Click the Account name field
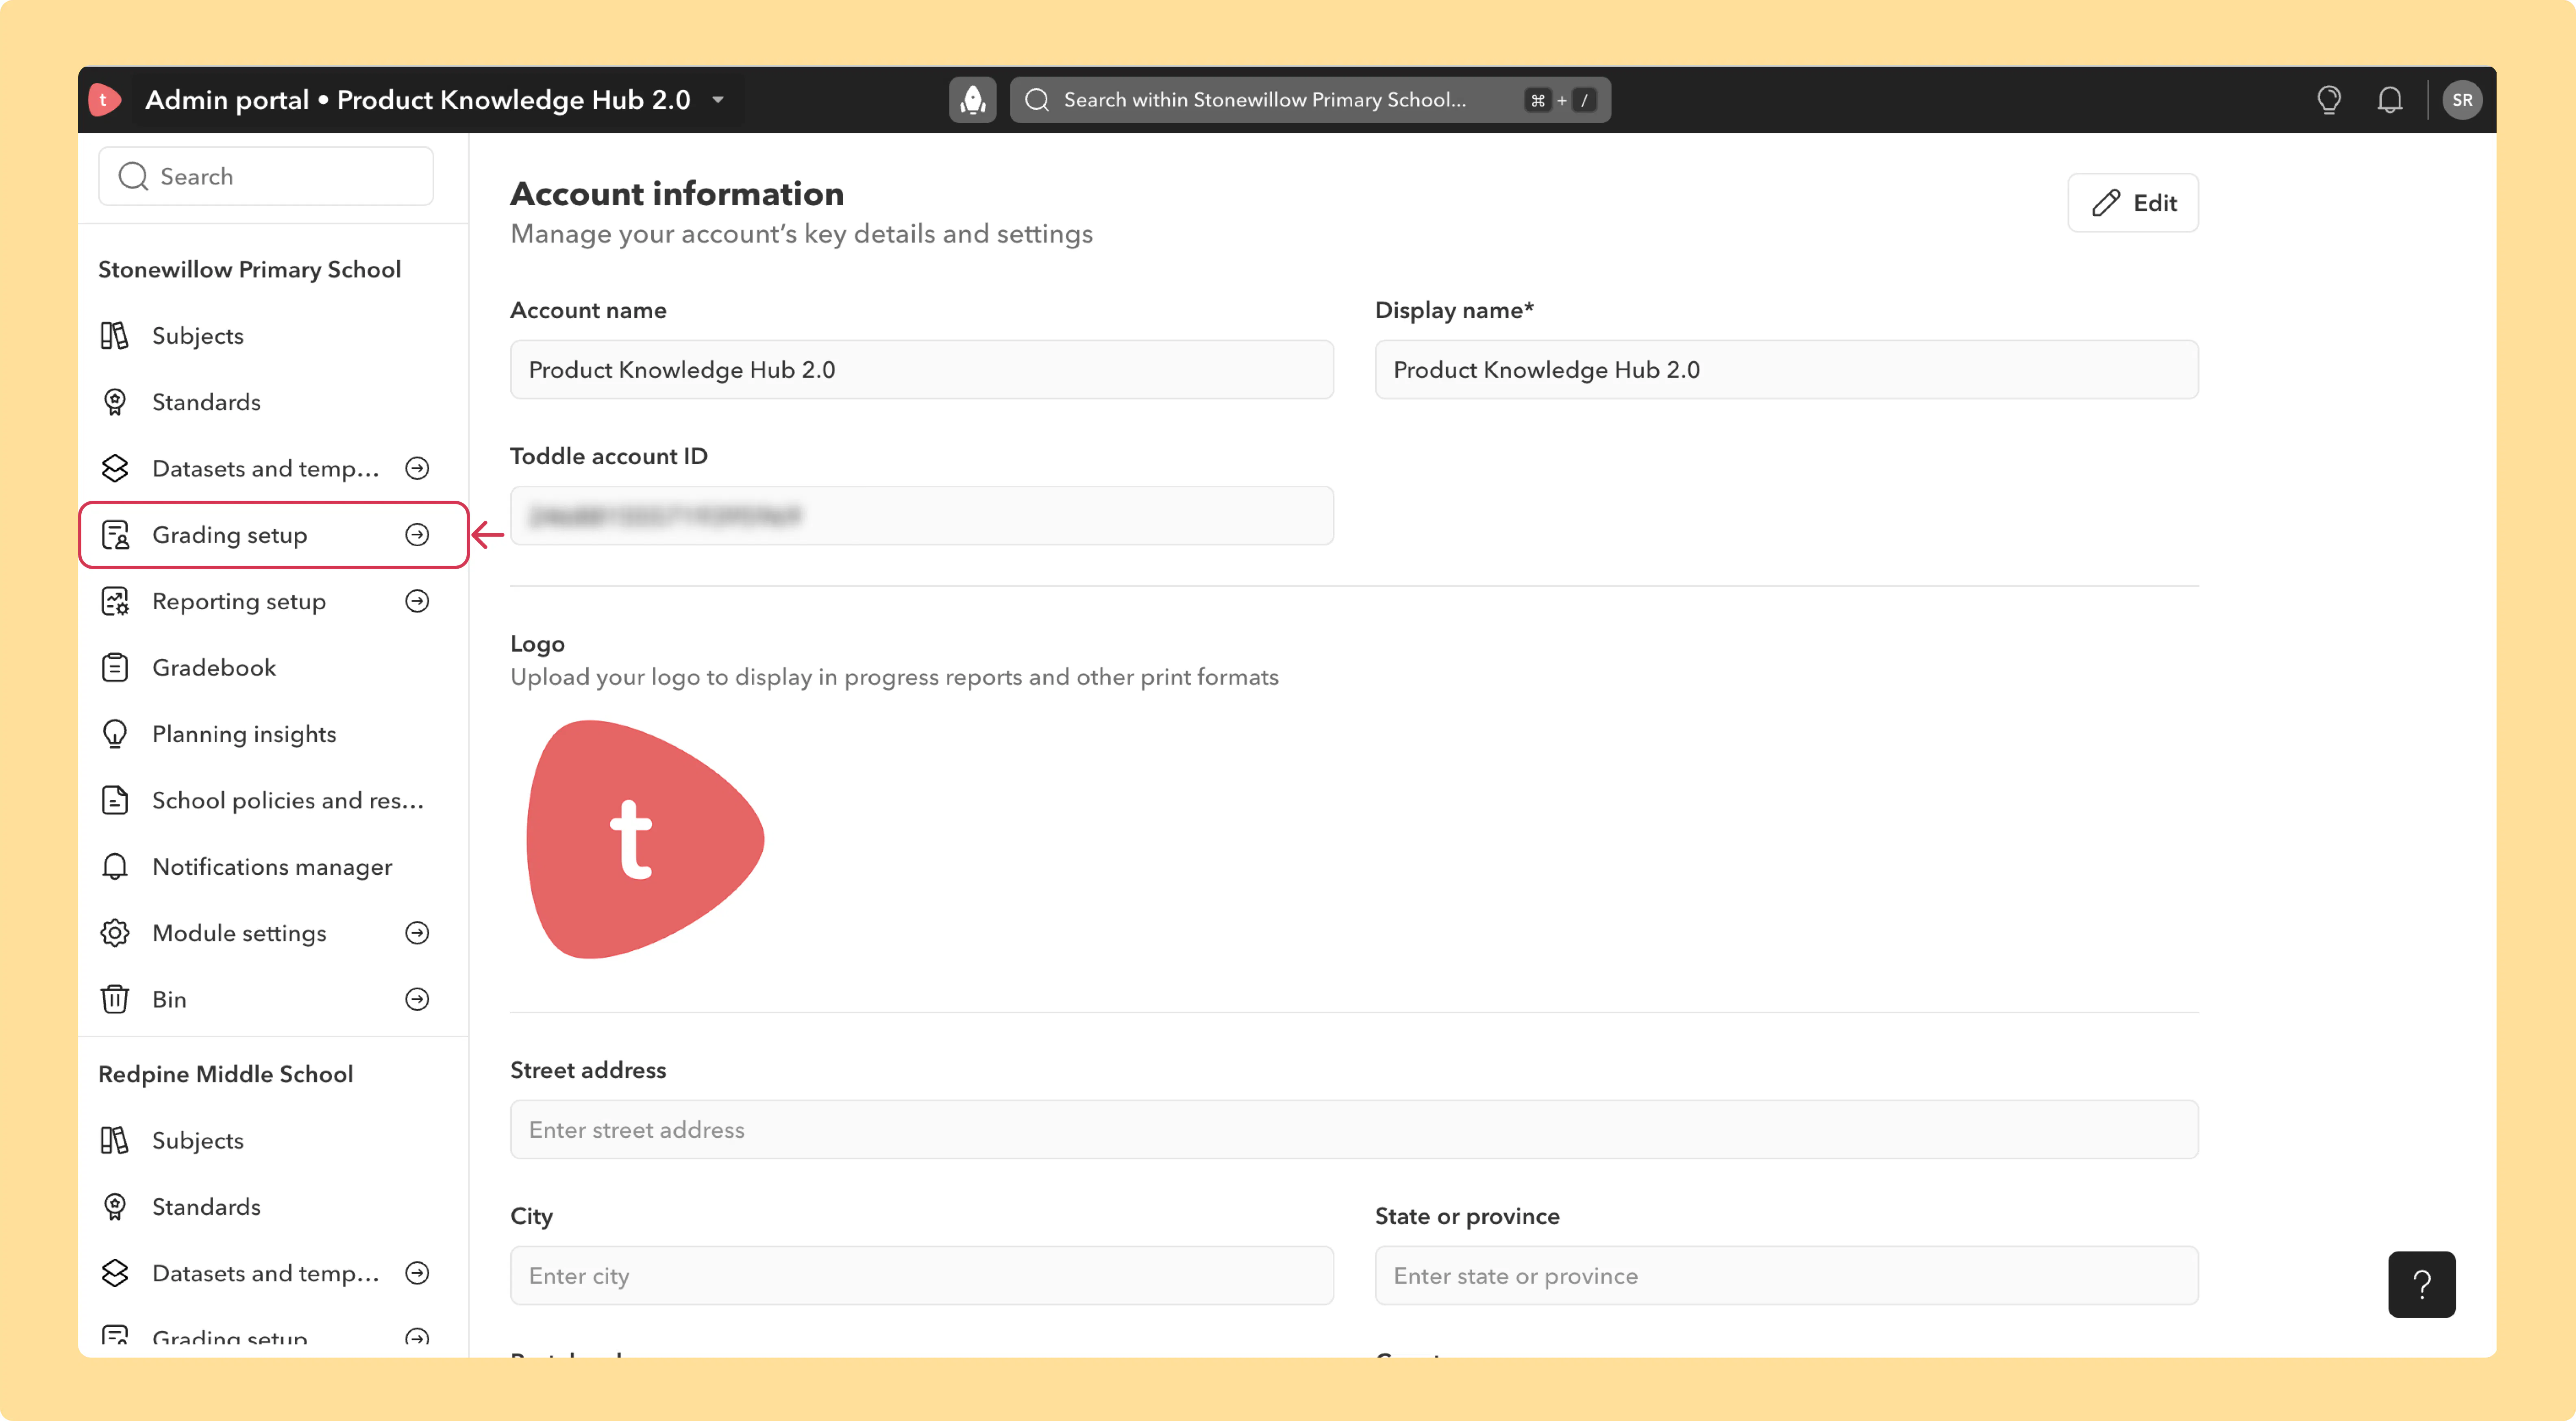This screenshot has height=1421, width=2576. pos(922,370)
